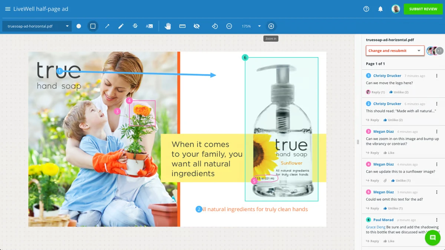Choose the freehand pencil tool
Screen dimensions: 445x250
[121, 26]
